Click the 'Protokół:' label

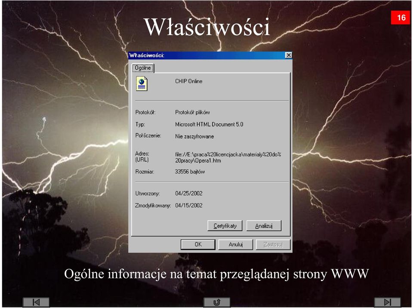[x=145, y=112]
